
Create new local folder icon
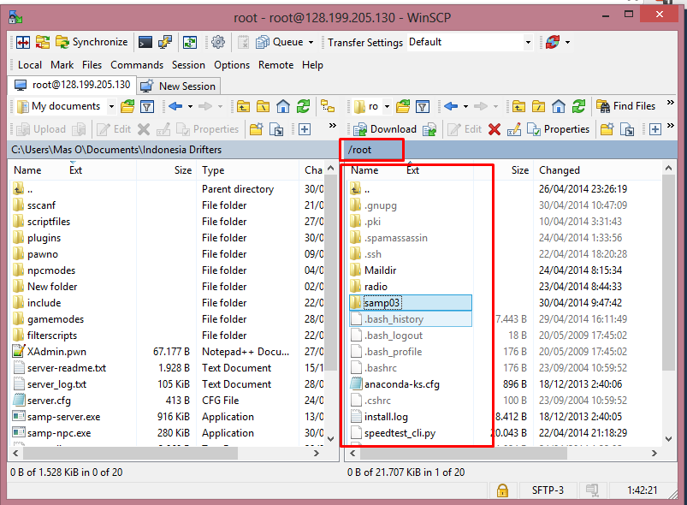pos(257,129)
